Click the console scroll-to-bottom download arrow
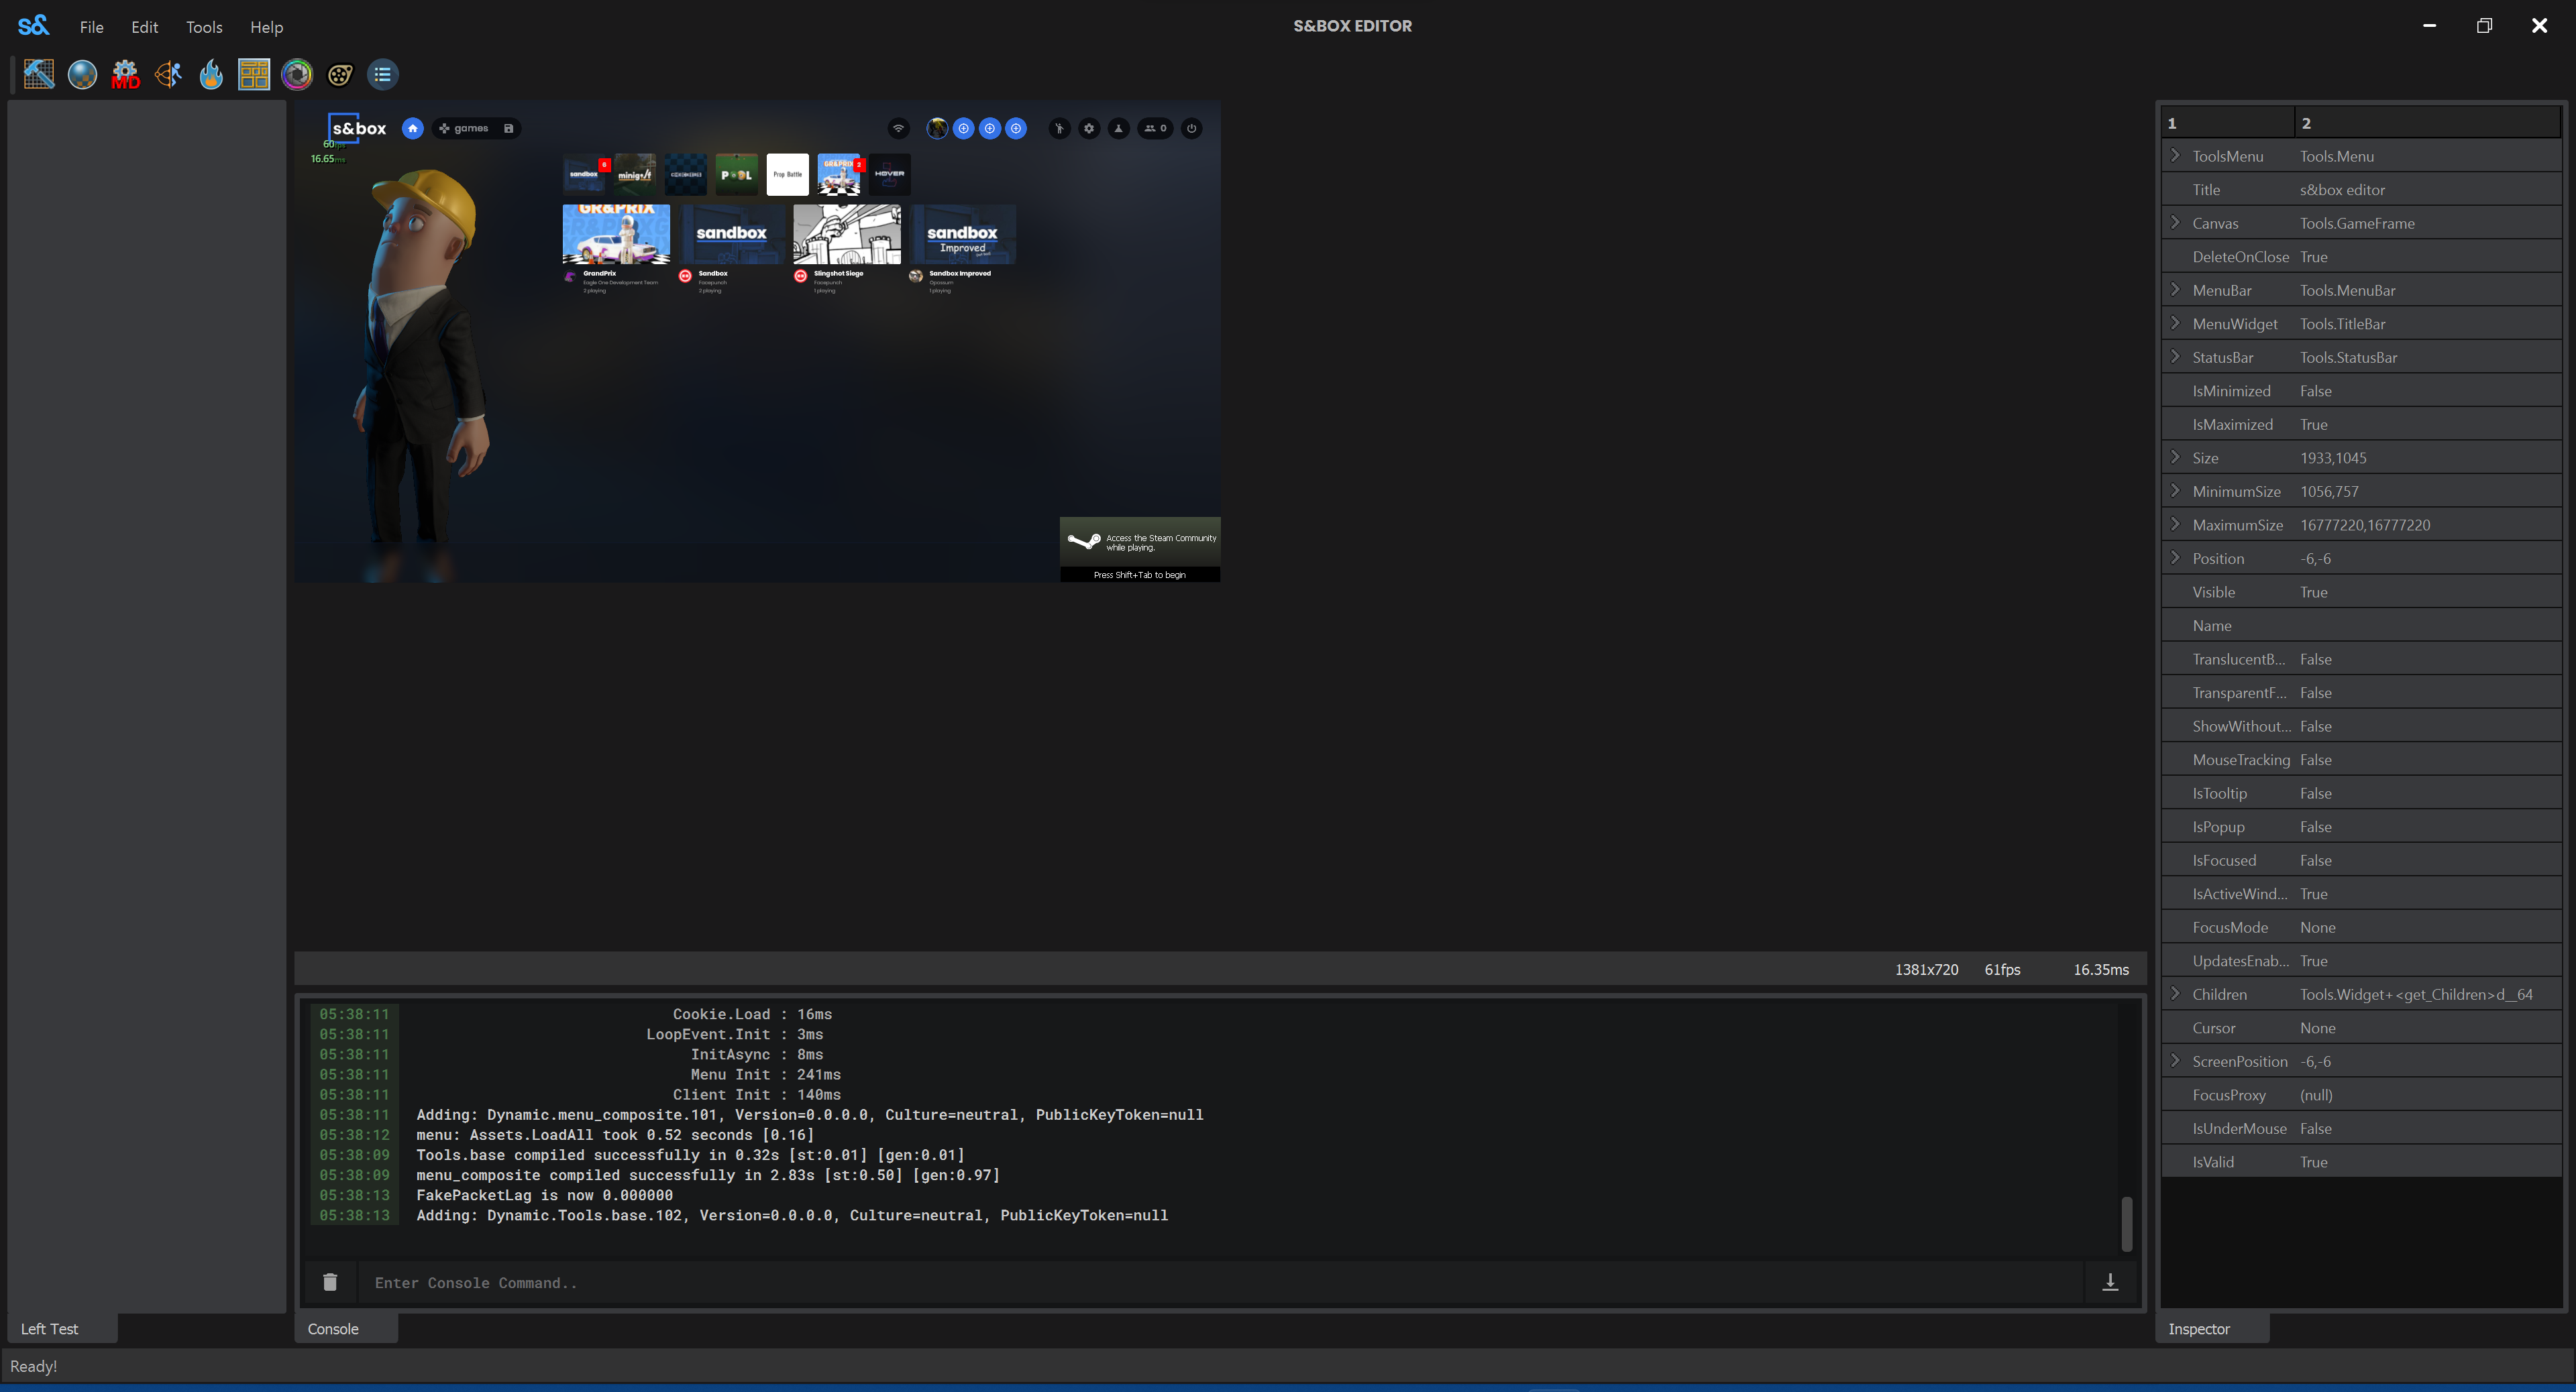 click(2110, 1282)
